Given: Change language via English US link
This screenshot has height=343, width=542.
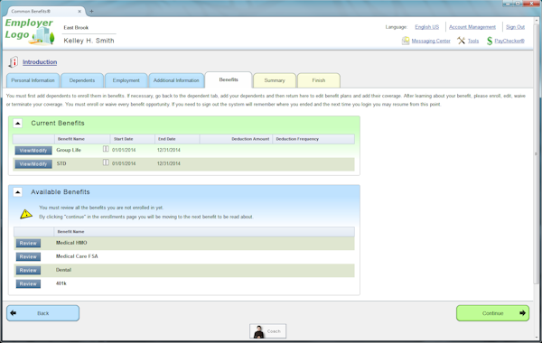Looking at the screenshot, I should pos(427,27).
